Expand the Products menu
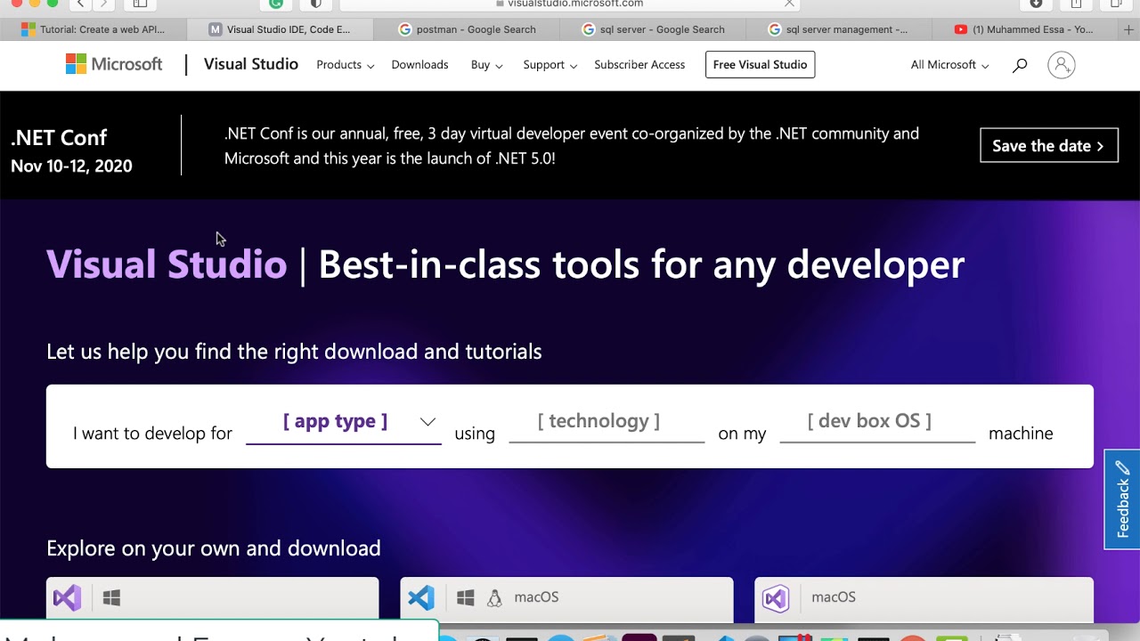Viewport: 1140px width, 641px height. pyautogui.click(x=345, y=65)
